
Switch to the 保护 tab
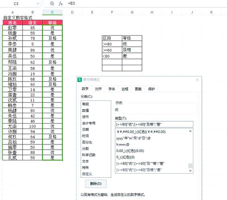[152, 89]
